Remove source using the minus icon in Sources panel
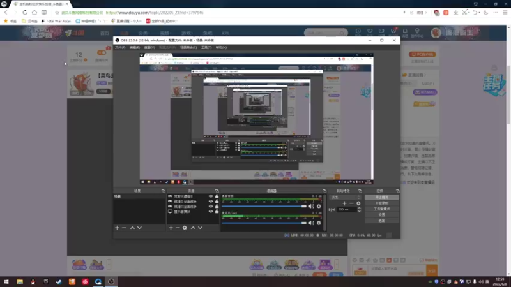Screen dimensions: 511x287 [x=178, y=228]
